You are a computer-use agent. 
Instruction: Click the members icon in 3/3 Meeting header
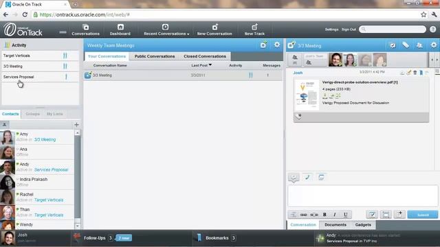pos(419,45)
